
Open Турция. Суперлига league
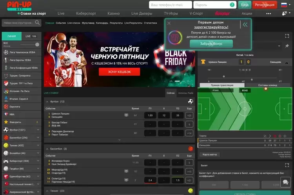(x=22, y=76)
